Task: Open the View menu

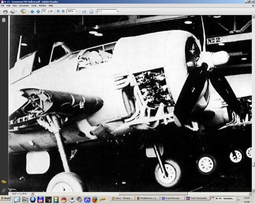Action: tap(15, 5)
